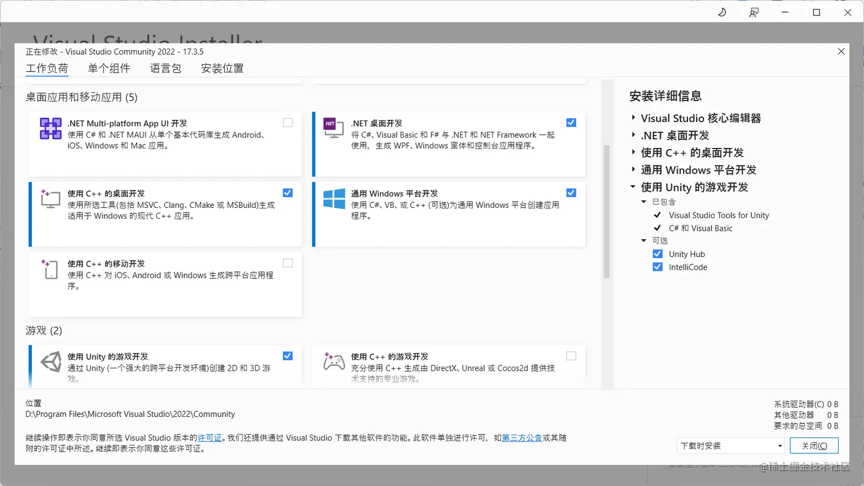The width and height of the screenshot is (864, 486).
Task: Open the 许可证 link
Action: click(x=210, y=438)
